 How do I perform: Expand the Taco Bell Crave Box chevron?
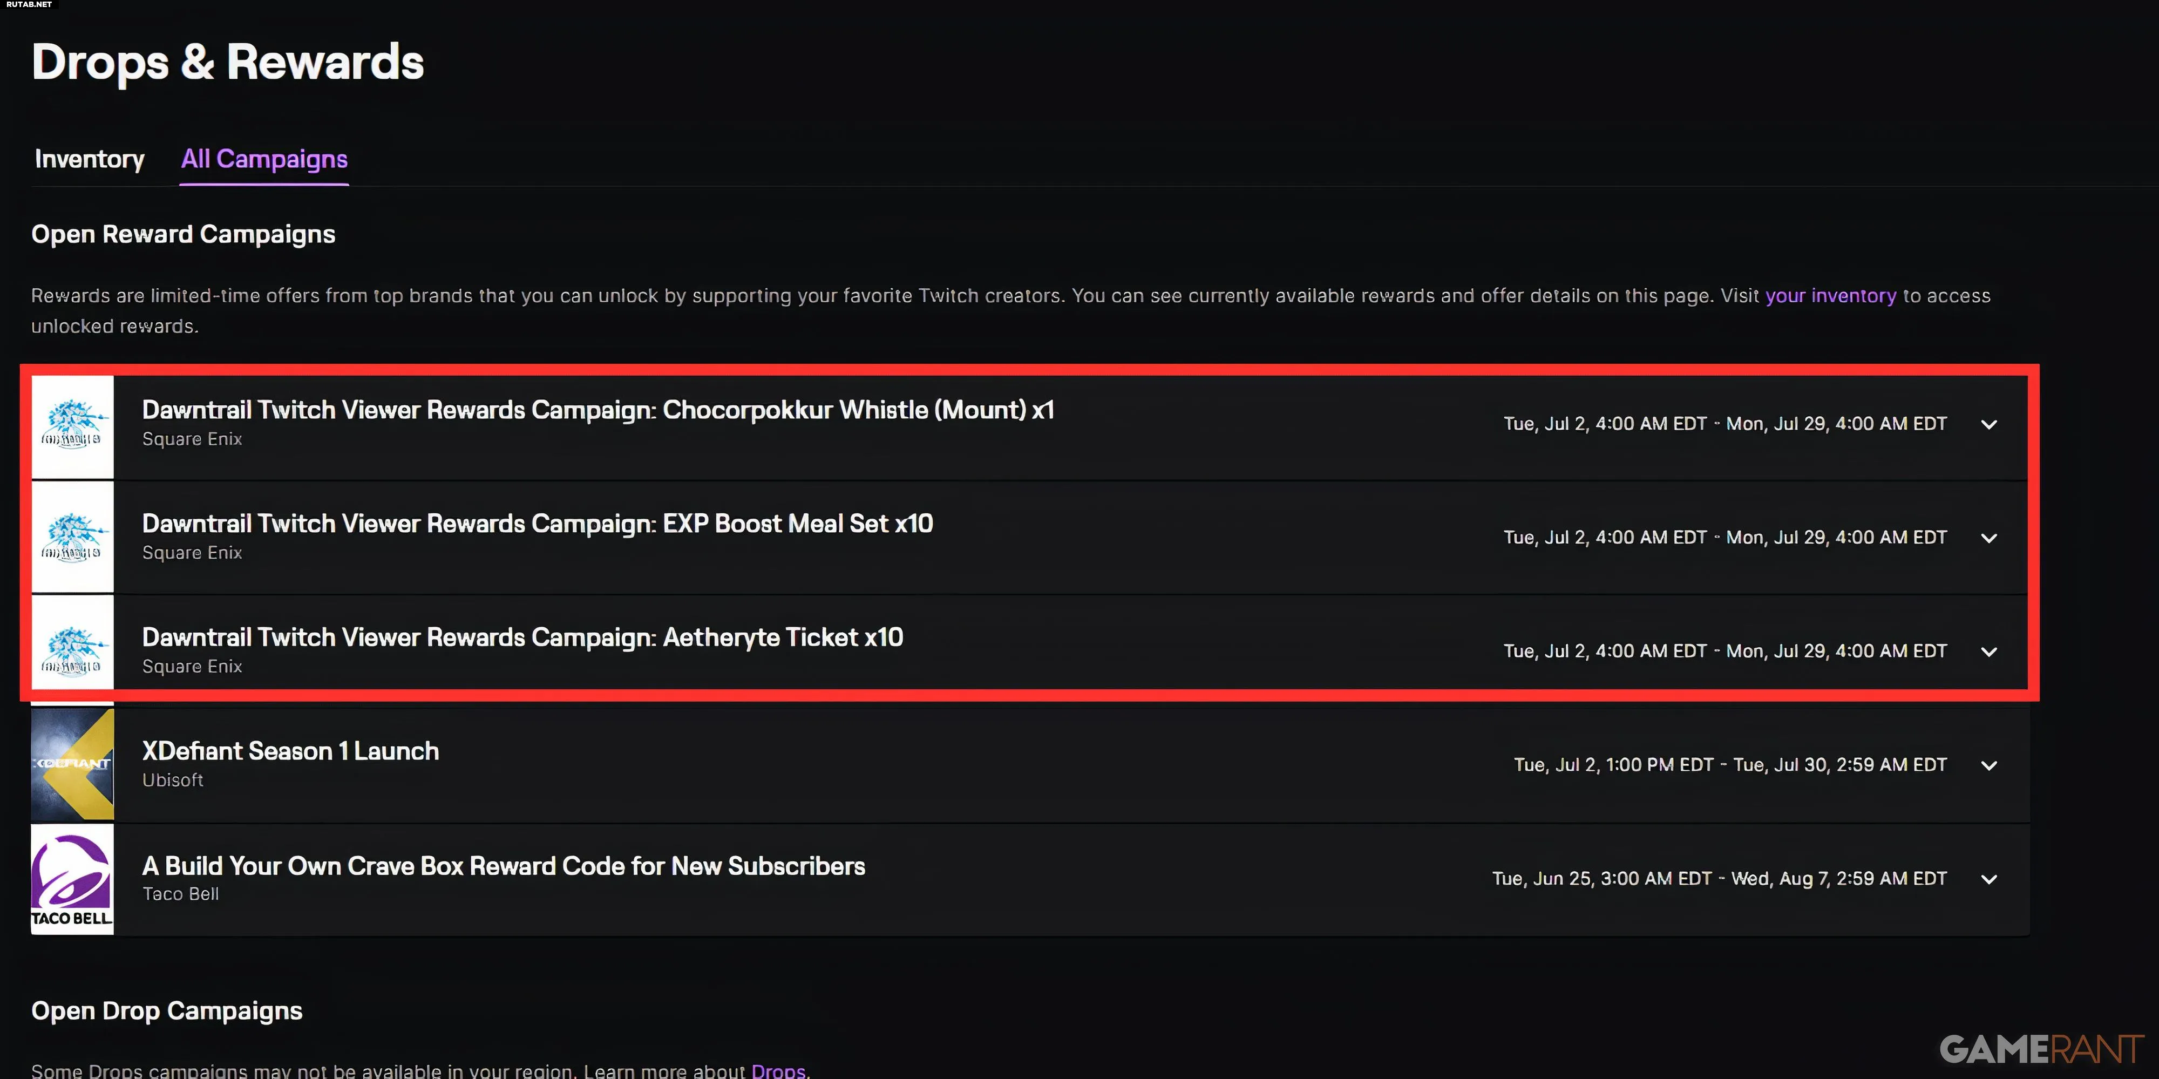pos(1989,879)
